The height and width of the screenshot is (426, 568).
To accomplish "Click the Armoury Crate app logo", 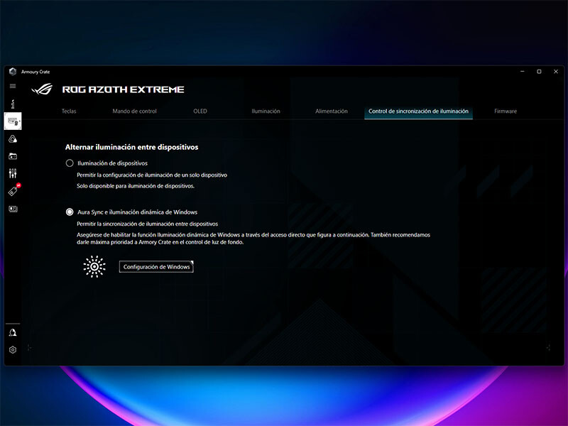I will point(13,72).
